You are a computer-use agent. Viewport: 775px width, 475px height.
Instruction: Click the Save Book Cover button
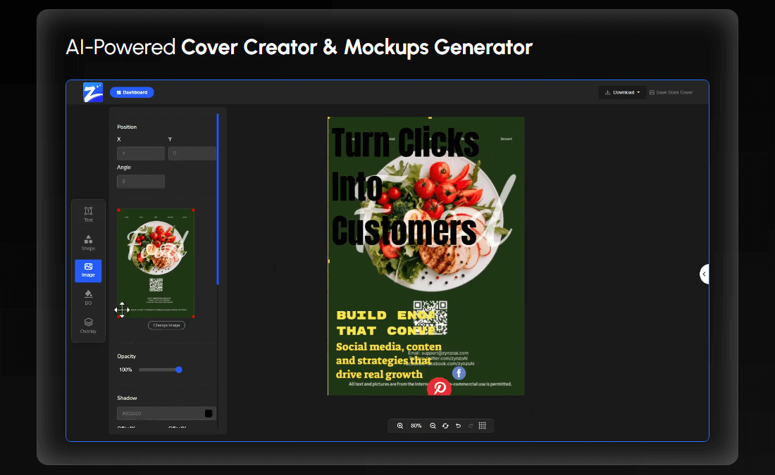[x=671, y=92]
